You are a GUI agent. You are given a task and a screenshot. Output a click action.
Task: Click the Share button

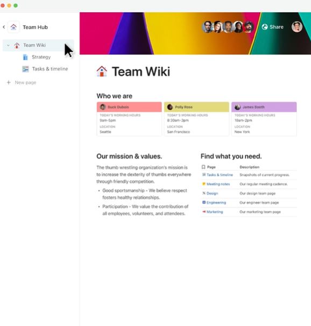273,27
